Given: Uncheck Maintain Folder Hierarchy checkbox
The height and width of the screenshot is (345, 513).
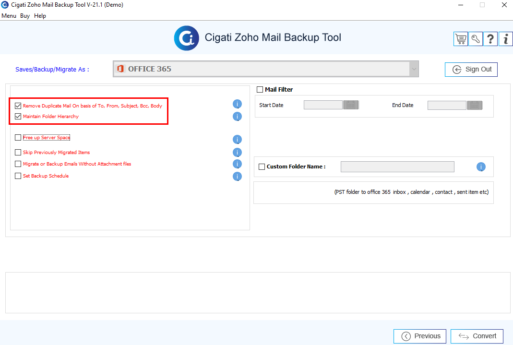Looking at the screenshot, I should [x=18, y=117].
